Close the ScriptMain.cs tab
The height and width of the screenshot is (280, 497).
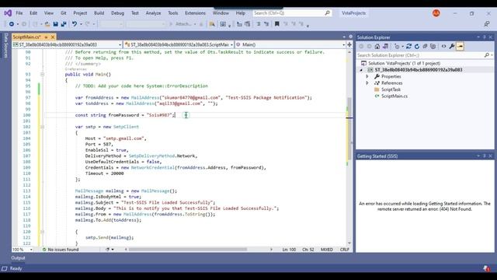(53, 37)
